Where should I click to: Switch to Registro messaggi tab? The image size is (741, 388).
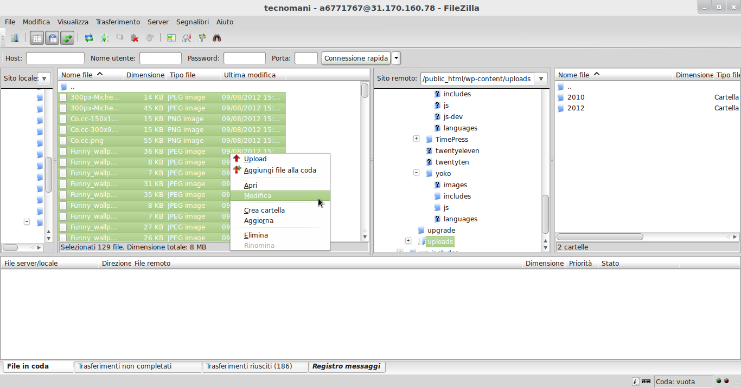point(346,366)
